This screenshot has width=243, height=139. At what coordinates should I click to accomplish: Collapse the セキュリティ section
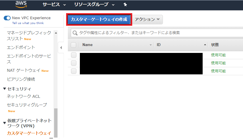pos(5,89)
